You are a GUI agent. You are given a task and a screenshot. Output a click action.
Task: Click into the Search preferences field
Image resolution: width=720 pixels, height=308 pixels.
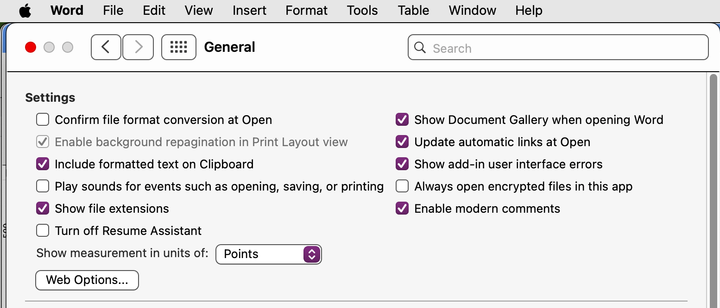(558, 48)
